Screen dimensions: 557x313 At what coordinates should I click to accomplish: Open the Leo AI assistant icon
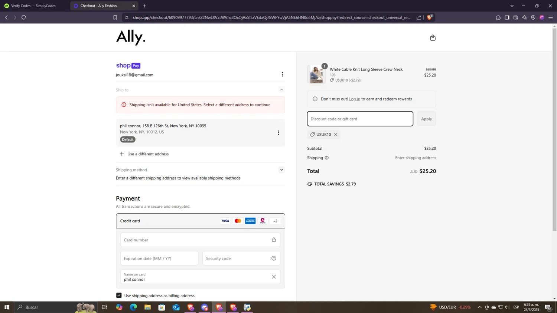(x=524, y=17)
